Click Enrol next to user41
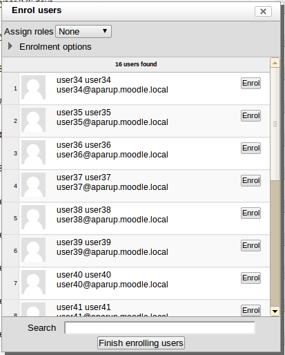Screen dimensions: 285x355 click(x=250, y=310)
